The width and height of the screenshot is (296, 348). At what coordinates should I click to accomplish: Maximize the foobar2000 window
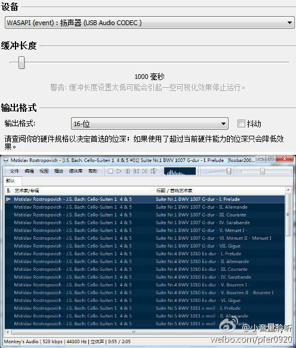click(270, 159)
